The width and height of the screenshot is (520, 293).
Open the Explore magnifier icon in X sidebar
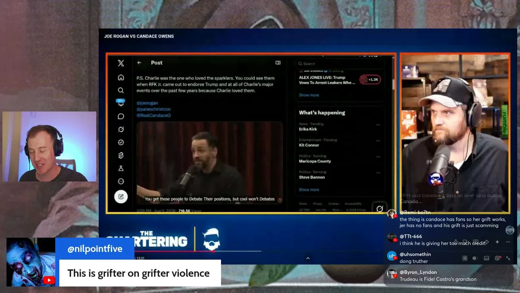[121, 90]
